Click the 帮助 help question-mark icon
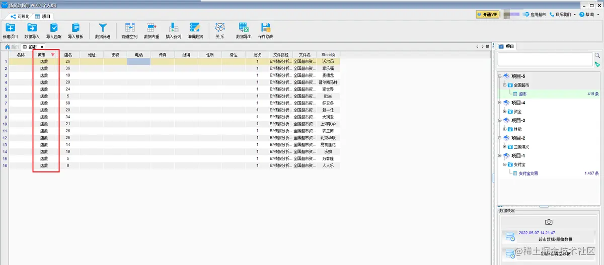The width and height of the screenshot is (604, 265). 581,15
